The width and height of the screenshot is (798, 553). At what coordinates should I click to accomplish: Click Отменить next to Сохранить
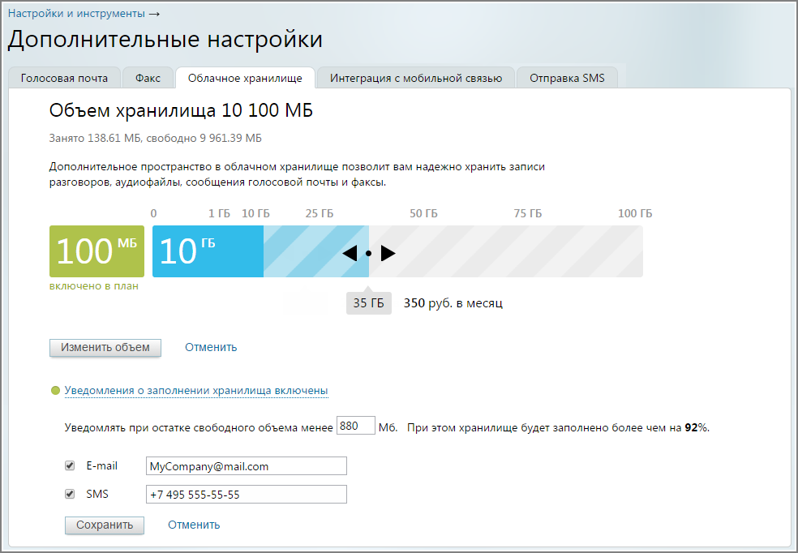(x=194, y=525)
